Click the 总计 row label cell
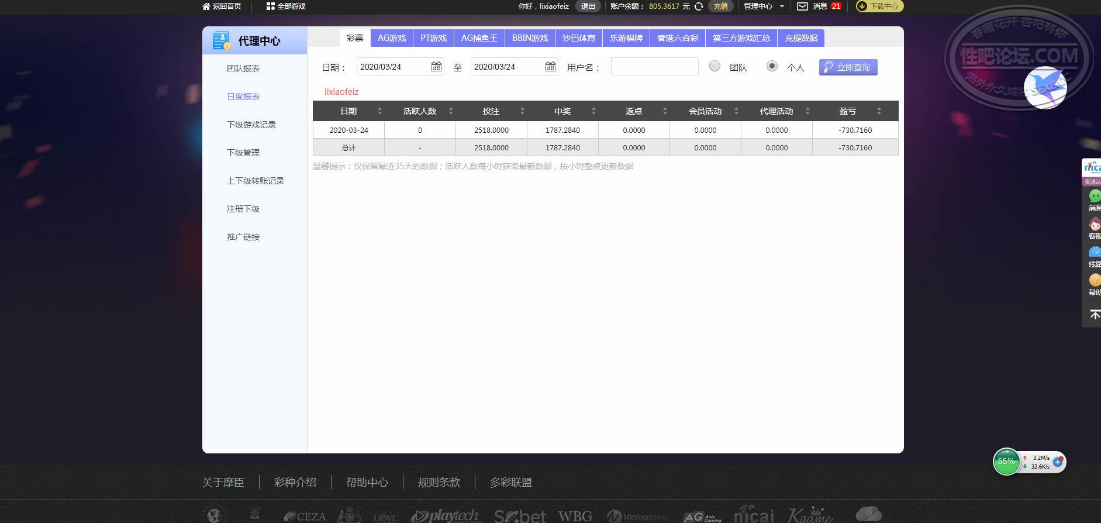This screenshot has height=523, width=1101. pyautogui.click(x=348, y=148)
